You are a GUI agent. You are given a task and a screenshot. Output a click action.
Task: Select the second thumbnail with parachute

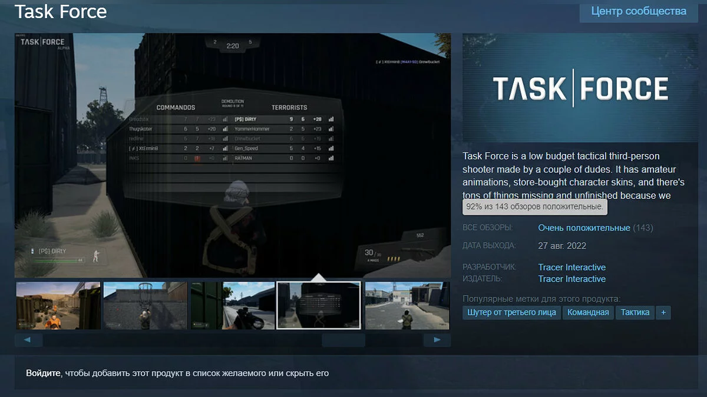click(145, 305)
